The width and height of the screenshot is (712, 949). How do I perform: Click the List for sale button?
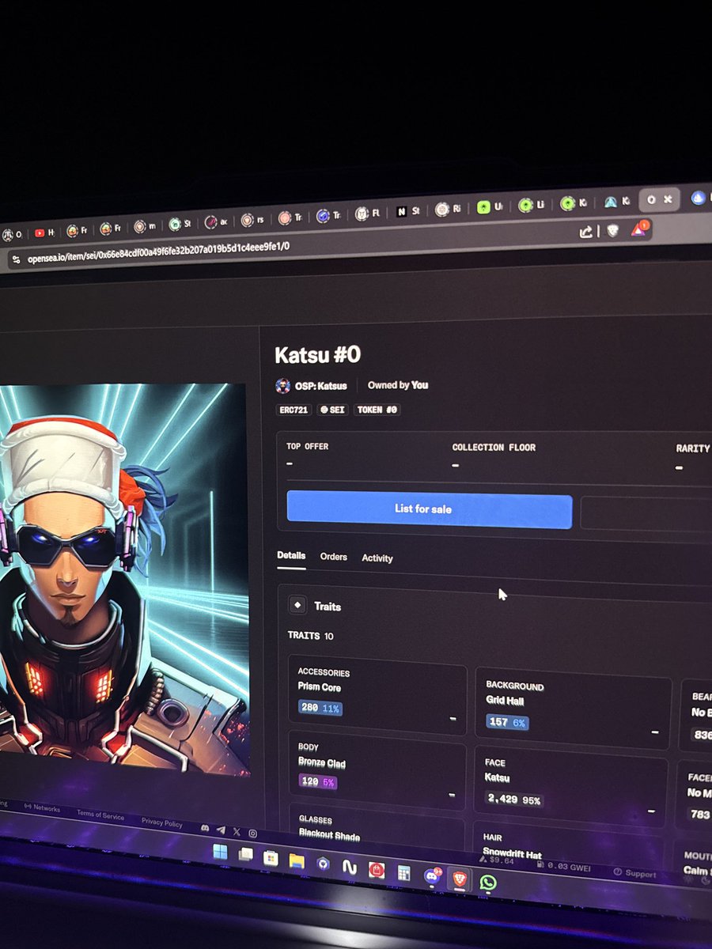(x=429, y=509)
